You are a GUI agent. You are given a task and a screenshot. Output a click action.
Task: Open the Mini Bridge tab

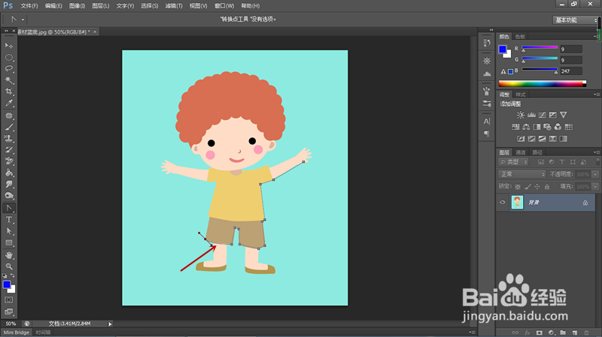17,332
